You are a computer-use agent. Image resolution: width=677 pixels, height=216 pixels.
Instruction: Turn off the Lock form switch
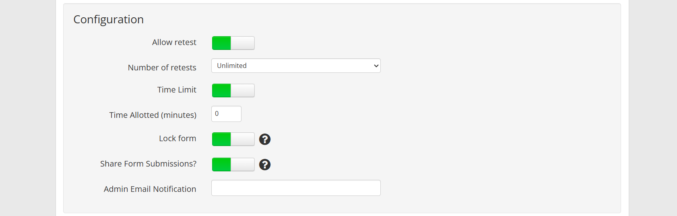tap(233, 139)
